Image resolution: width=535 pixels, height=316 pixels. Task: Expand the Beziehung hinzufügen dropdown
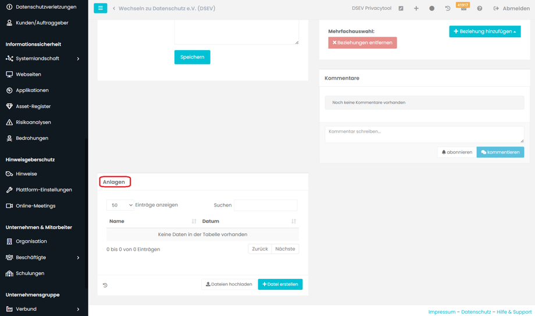pos(484,31)
